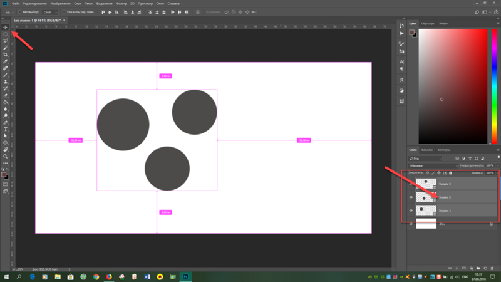This screenshot has width=501, height=282.
Task: Select the Crop tool
Action: pyautogui.click(x=5, y=55)
